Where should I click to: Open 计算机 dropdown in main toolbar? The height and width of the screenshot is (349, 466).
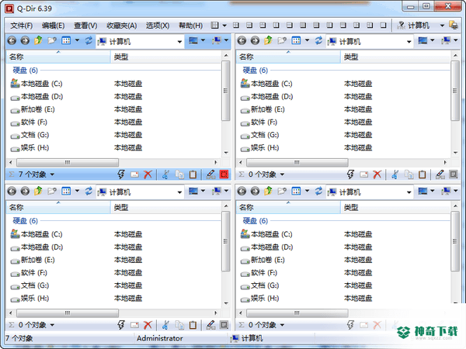(x=442, y=26)
